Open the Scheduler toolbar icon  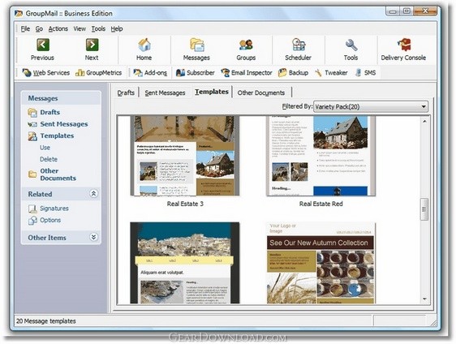coord(299,45)
